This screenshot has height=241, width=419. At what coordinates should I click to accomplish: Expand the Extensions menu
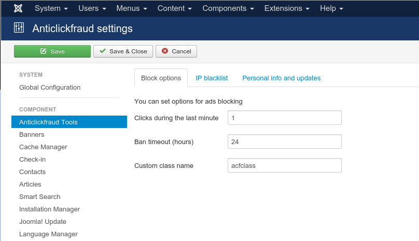pos(287,8)
